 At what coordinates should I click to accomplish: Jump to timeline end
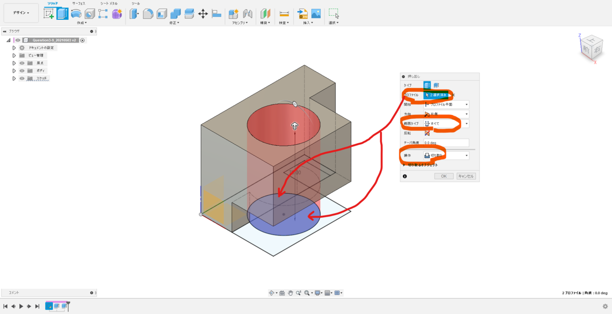pos(37,306)
